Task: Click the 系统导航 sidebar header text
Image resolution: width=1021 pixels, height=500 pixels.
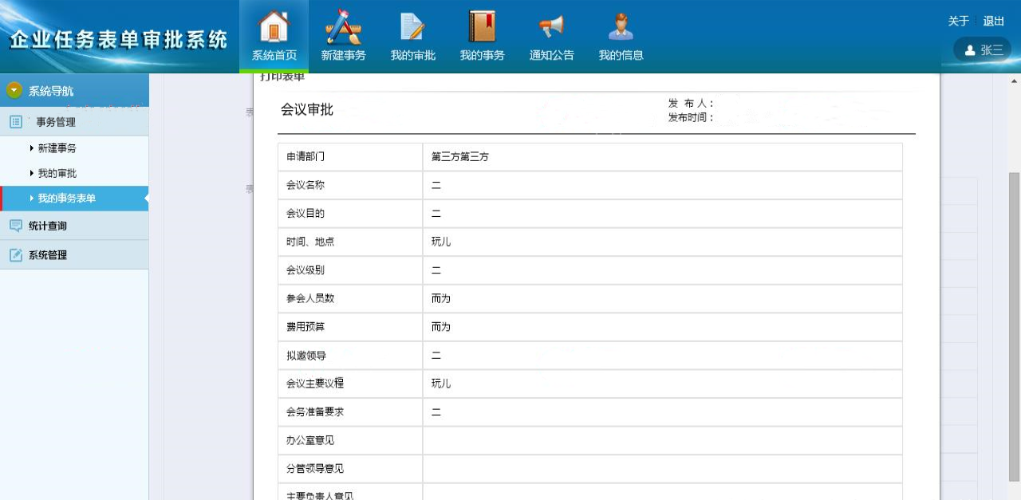Action: 51,91
